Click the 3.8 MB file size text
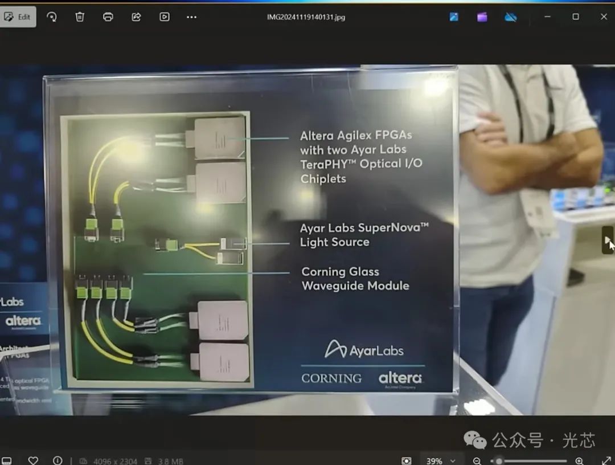This screenshot has width=615, height=465. (x=170, y=462)
